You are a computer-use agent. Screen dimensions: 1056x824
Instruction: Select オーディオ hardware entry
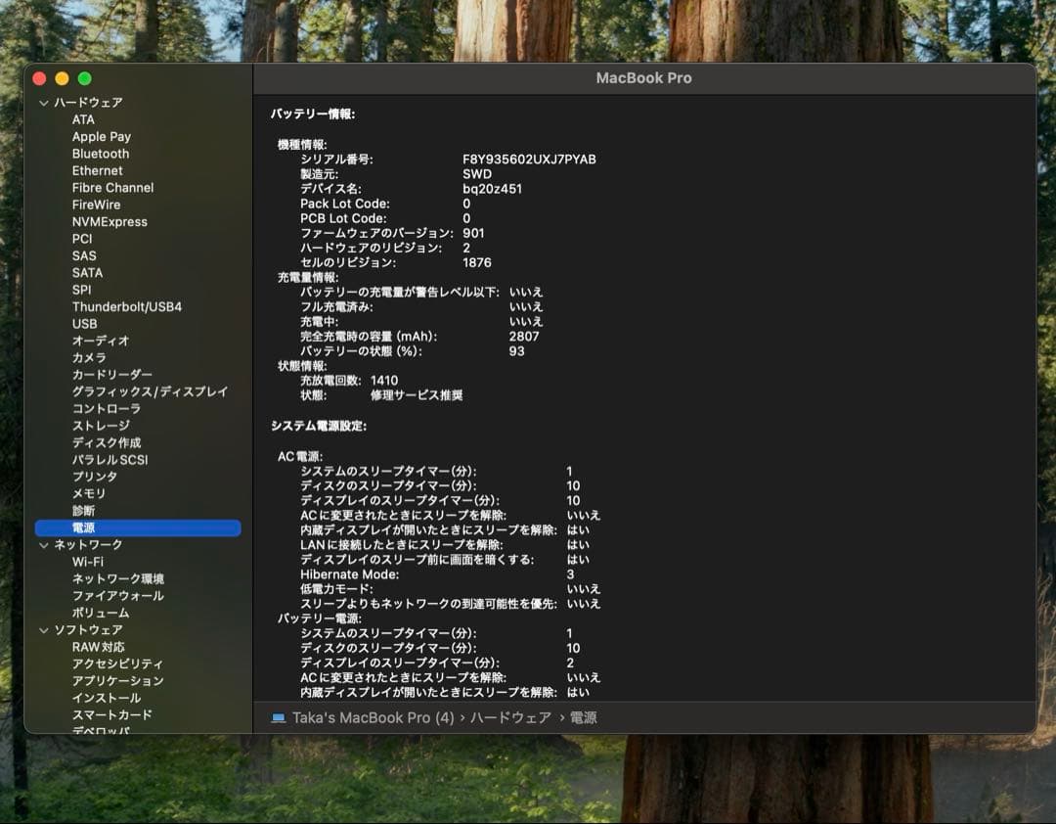point(100,341)
